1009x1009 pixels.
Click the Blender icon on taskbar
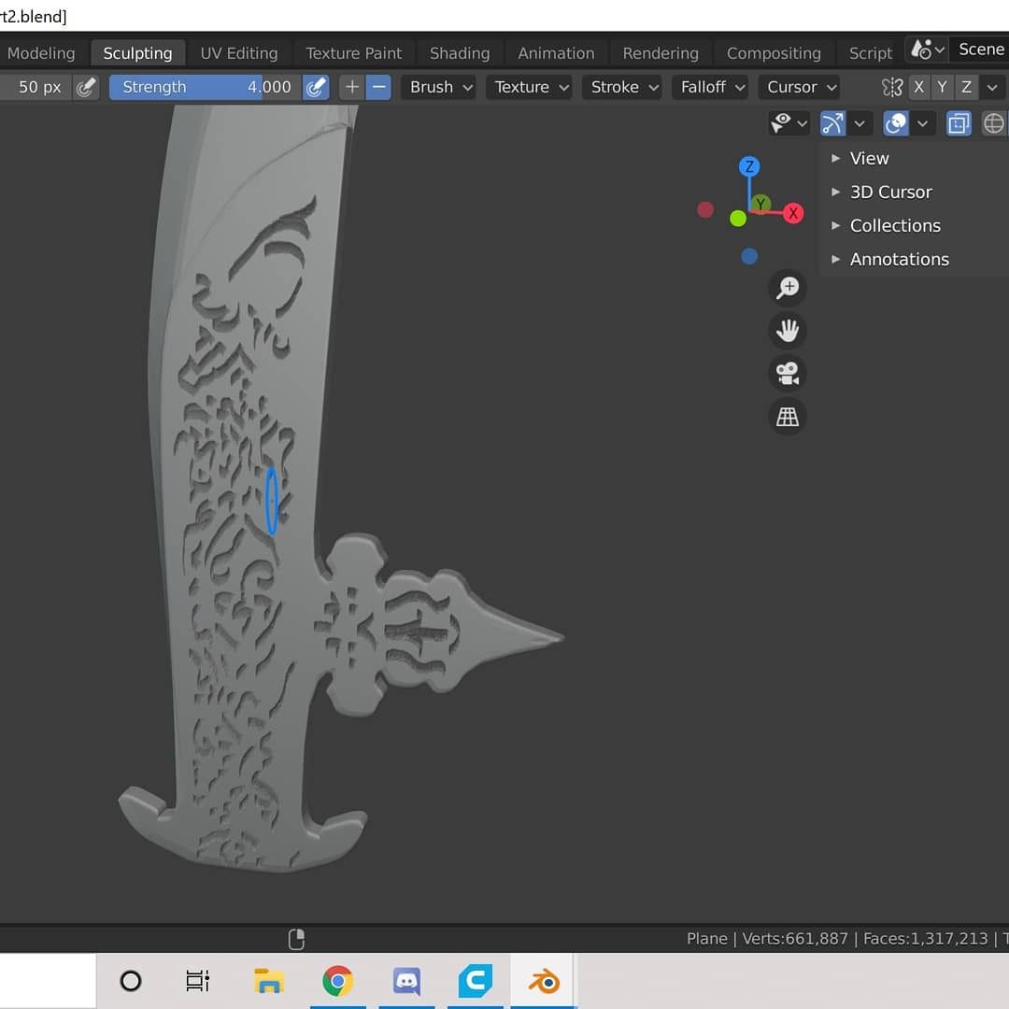pos(544,981)
